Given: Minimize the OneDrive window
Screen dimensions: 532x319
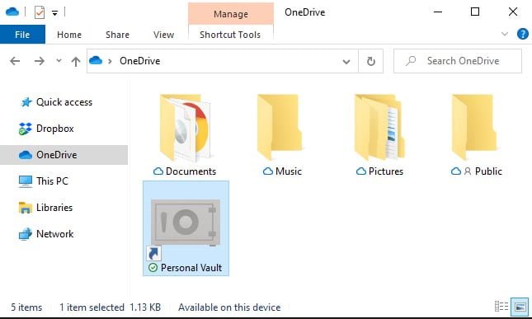Looking at the screenshot, I should (x=438, y=12).
